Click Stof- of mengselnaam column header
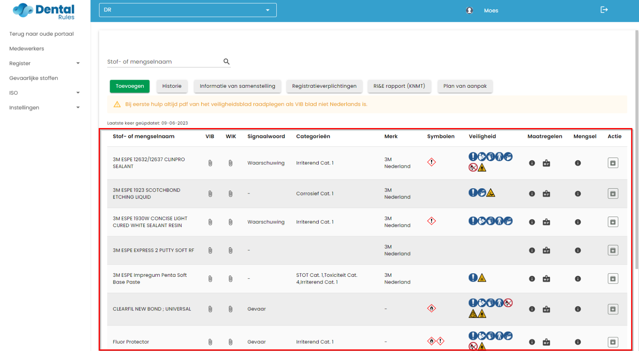This screenshot has width=639, height=351. (x=143, y=136)
